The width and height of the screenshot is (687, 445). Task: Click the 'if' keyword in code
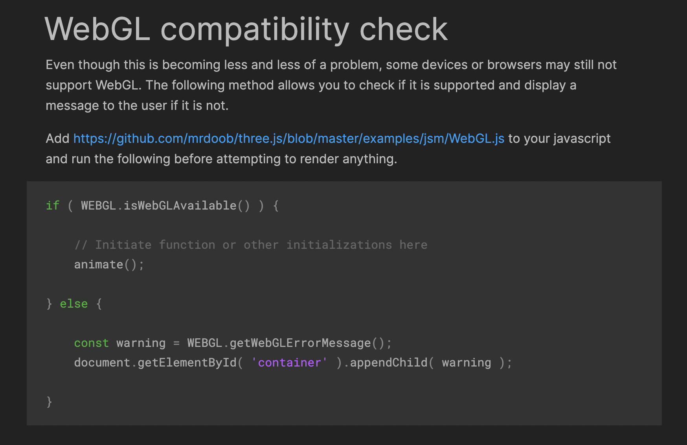point(53,206)
